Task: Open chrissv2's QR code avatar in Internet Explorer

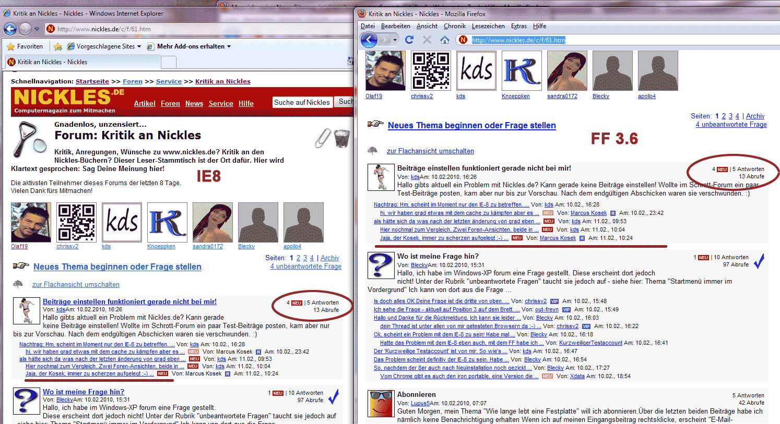Action: click(76, 222)
